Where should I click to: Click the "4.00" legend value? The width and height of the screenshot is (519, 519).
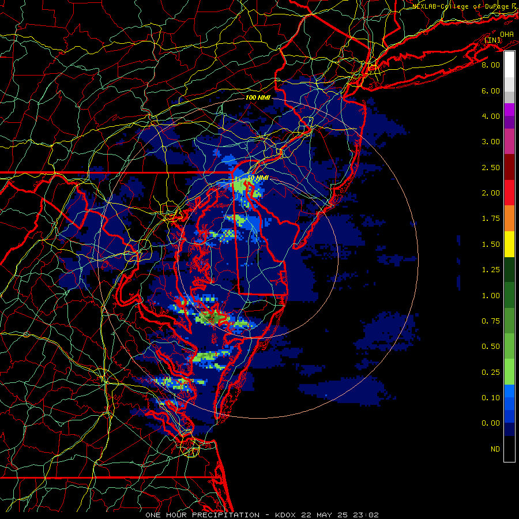click(x=491, y=116)
